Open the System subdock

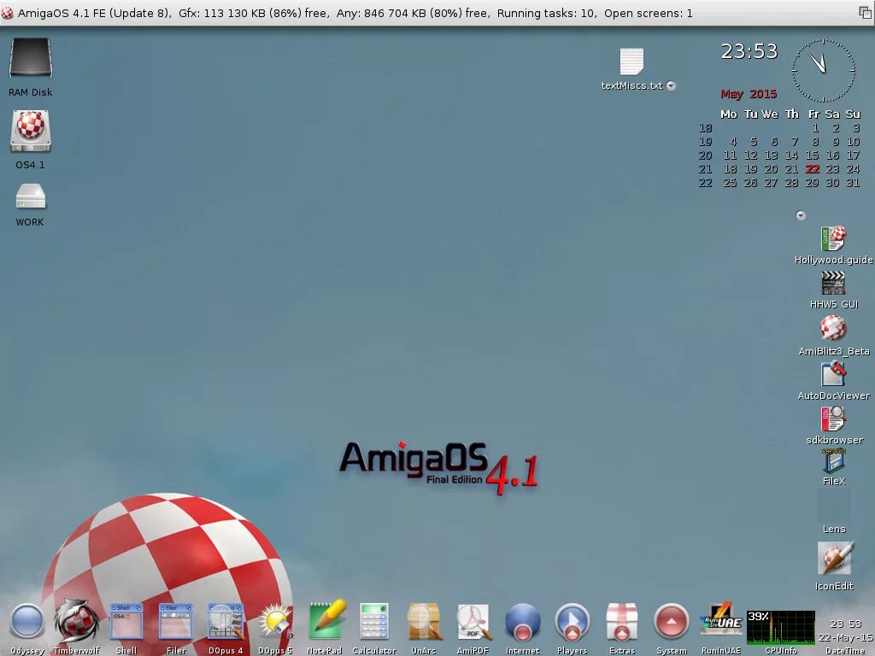(672, 622)
